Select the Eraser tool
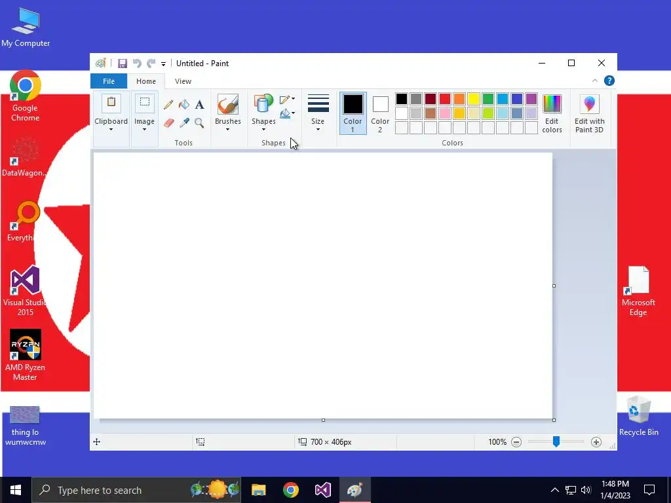This screenshot has width=671, height=503. pos(168,123)
